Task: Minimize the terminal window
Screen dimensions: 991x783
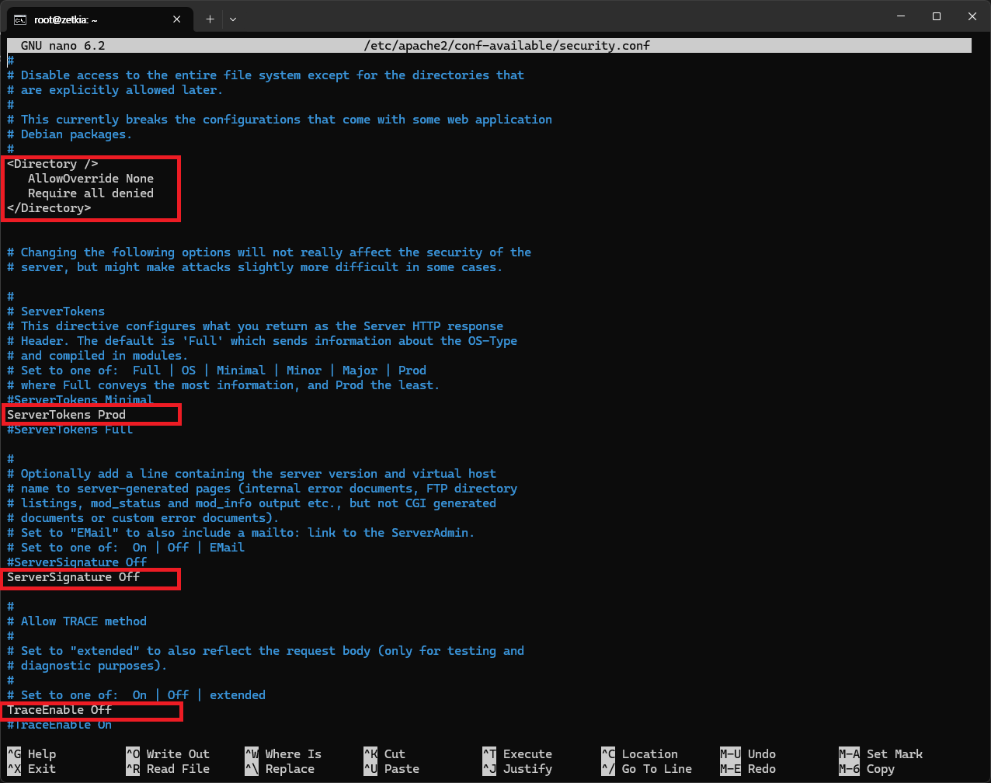Action: pyautogui.click(x=900, y=17)
